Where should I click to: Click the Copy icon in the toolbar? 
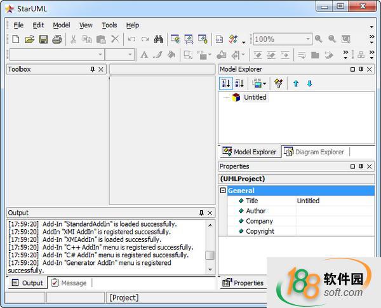(87, 39)
